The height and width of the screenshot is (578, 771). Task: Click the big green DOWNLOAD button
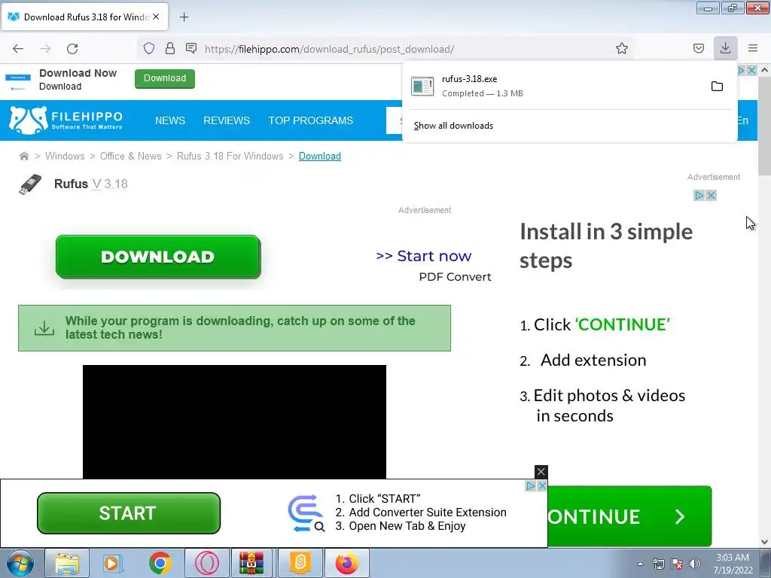coord(158,257)
